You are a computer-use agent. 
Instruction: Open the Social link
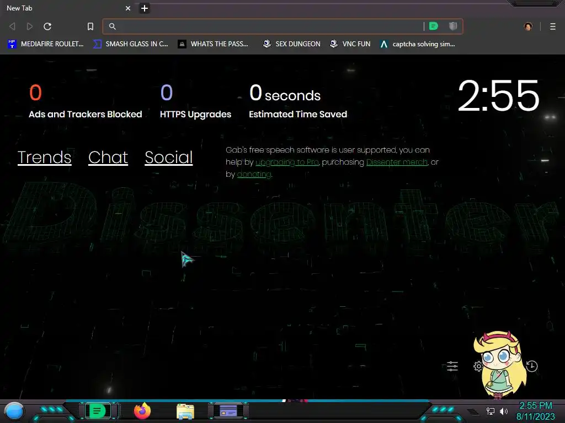tap(169, 158)
